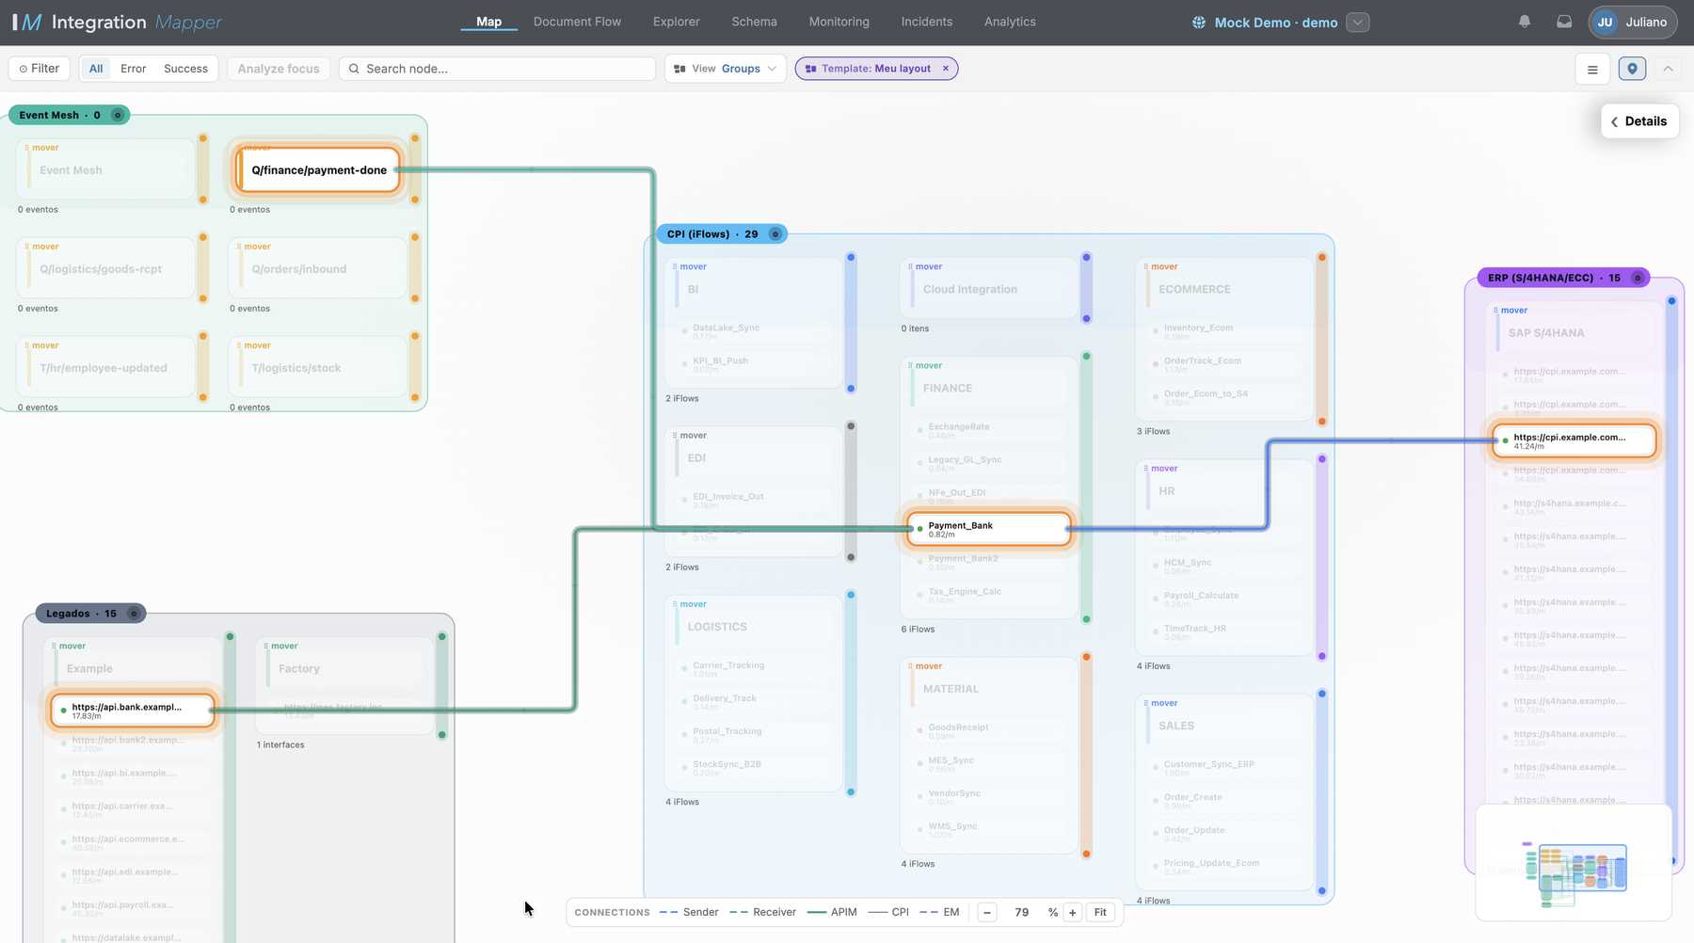Click the Legados group settings icon
Viewport: 1694px width, 943px height.
pos(134,614)
